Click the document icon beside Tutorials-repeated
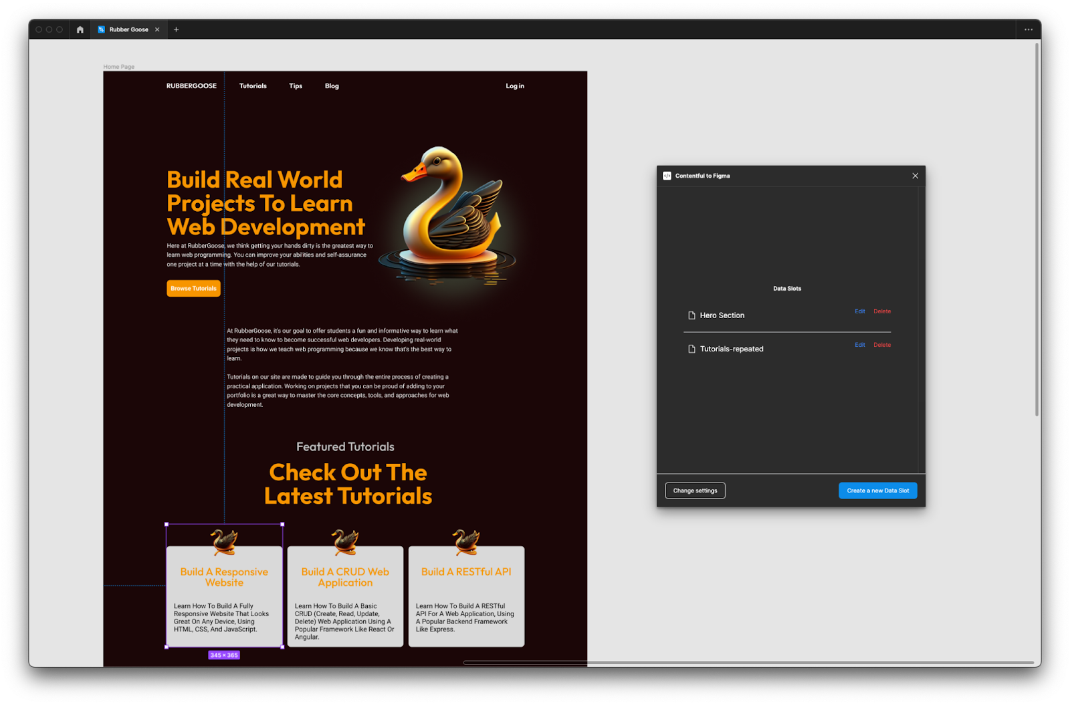Screen dimensions: 1070x705 click(691, 348)
